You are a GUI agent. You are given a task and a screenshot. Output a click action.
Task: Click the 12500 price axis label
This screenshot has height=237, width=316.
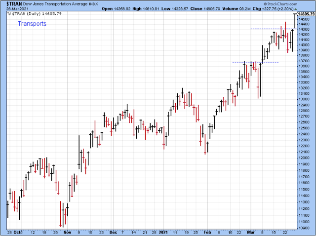click(x=303, y=128)
